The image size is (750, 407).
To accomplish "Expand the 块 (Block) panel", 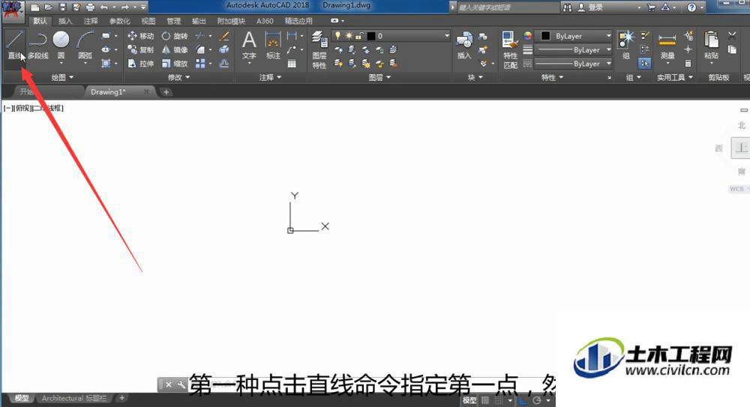I will [475, 77].
